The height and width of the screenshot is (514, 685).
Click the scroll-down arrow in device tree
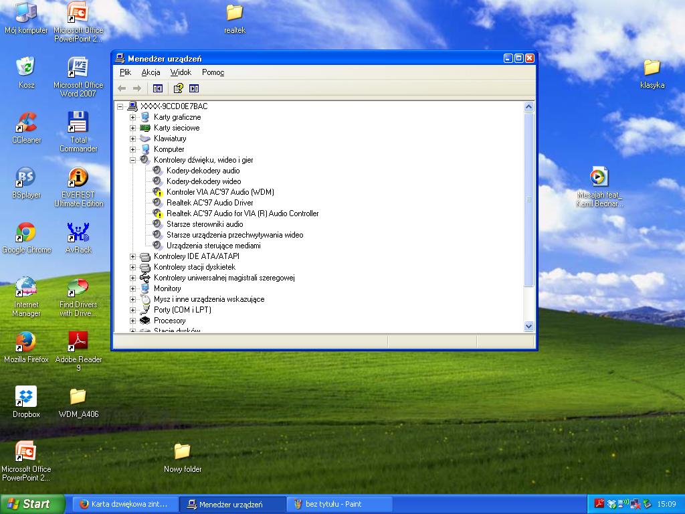528,326
